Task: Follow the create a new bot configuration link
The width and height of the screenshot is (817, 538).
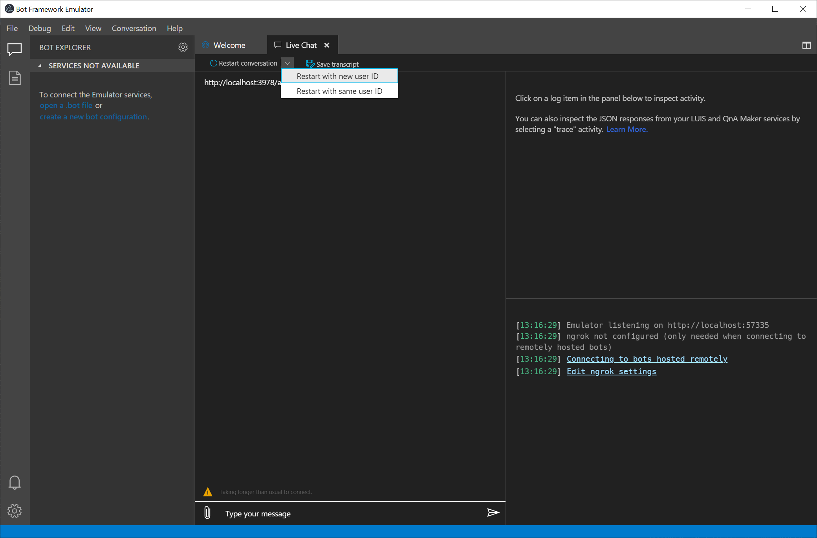Action: pyautogui.click(x=93, y=117)
